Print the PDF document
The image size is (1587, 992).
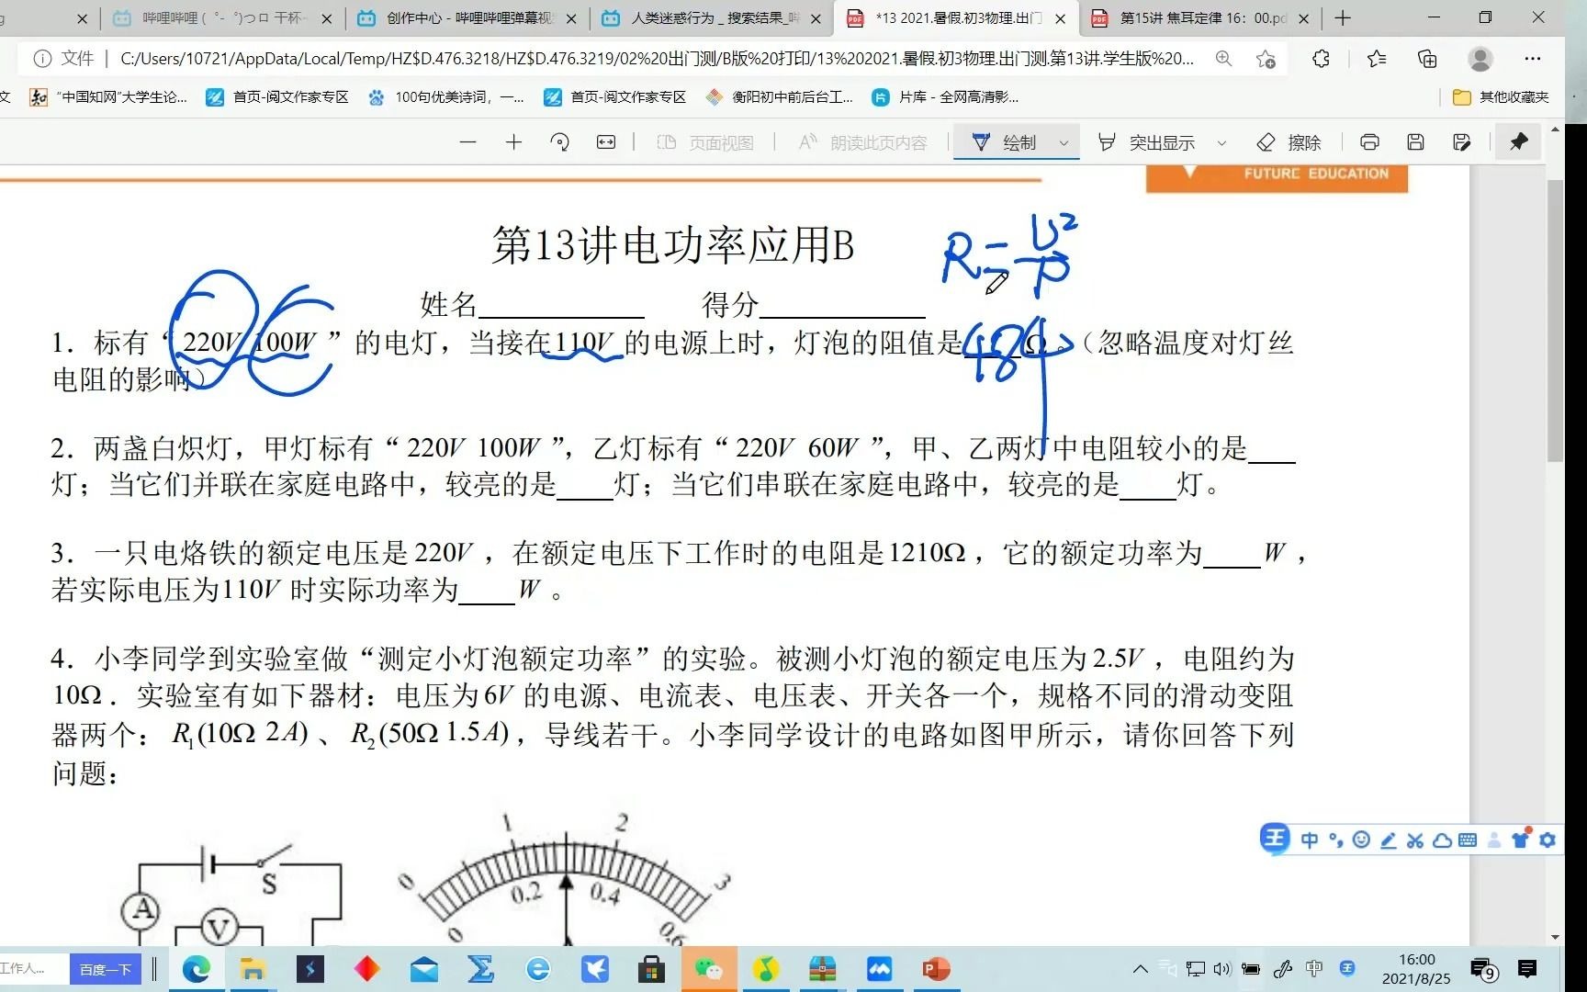click(x=1369, y=142)
